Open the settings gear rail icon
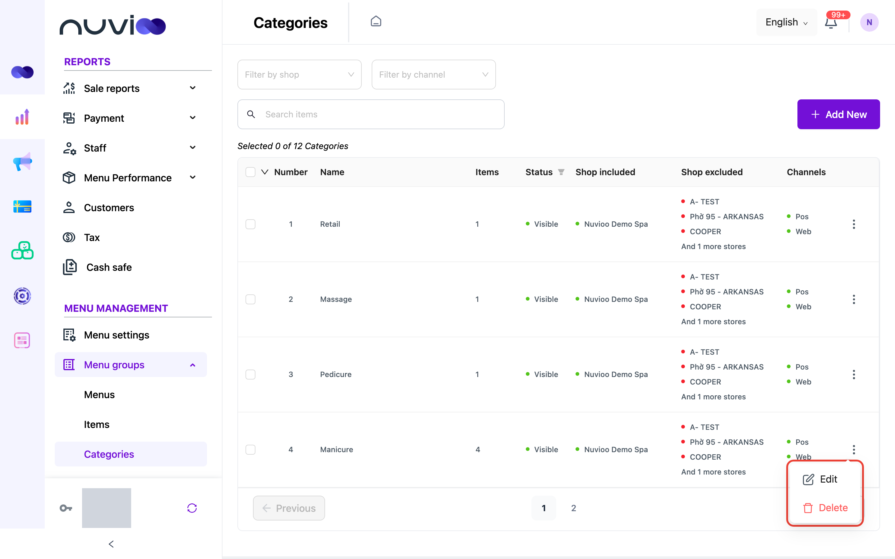895x559 pixels. tap(22, 296)
